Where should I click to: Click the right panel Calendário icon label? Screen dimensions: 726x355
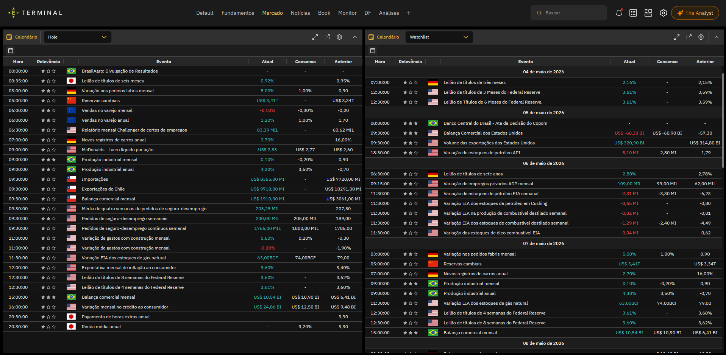coord(384,37)
